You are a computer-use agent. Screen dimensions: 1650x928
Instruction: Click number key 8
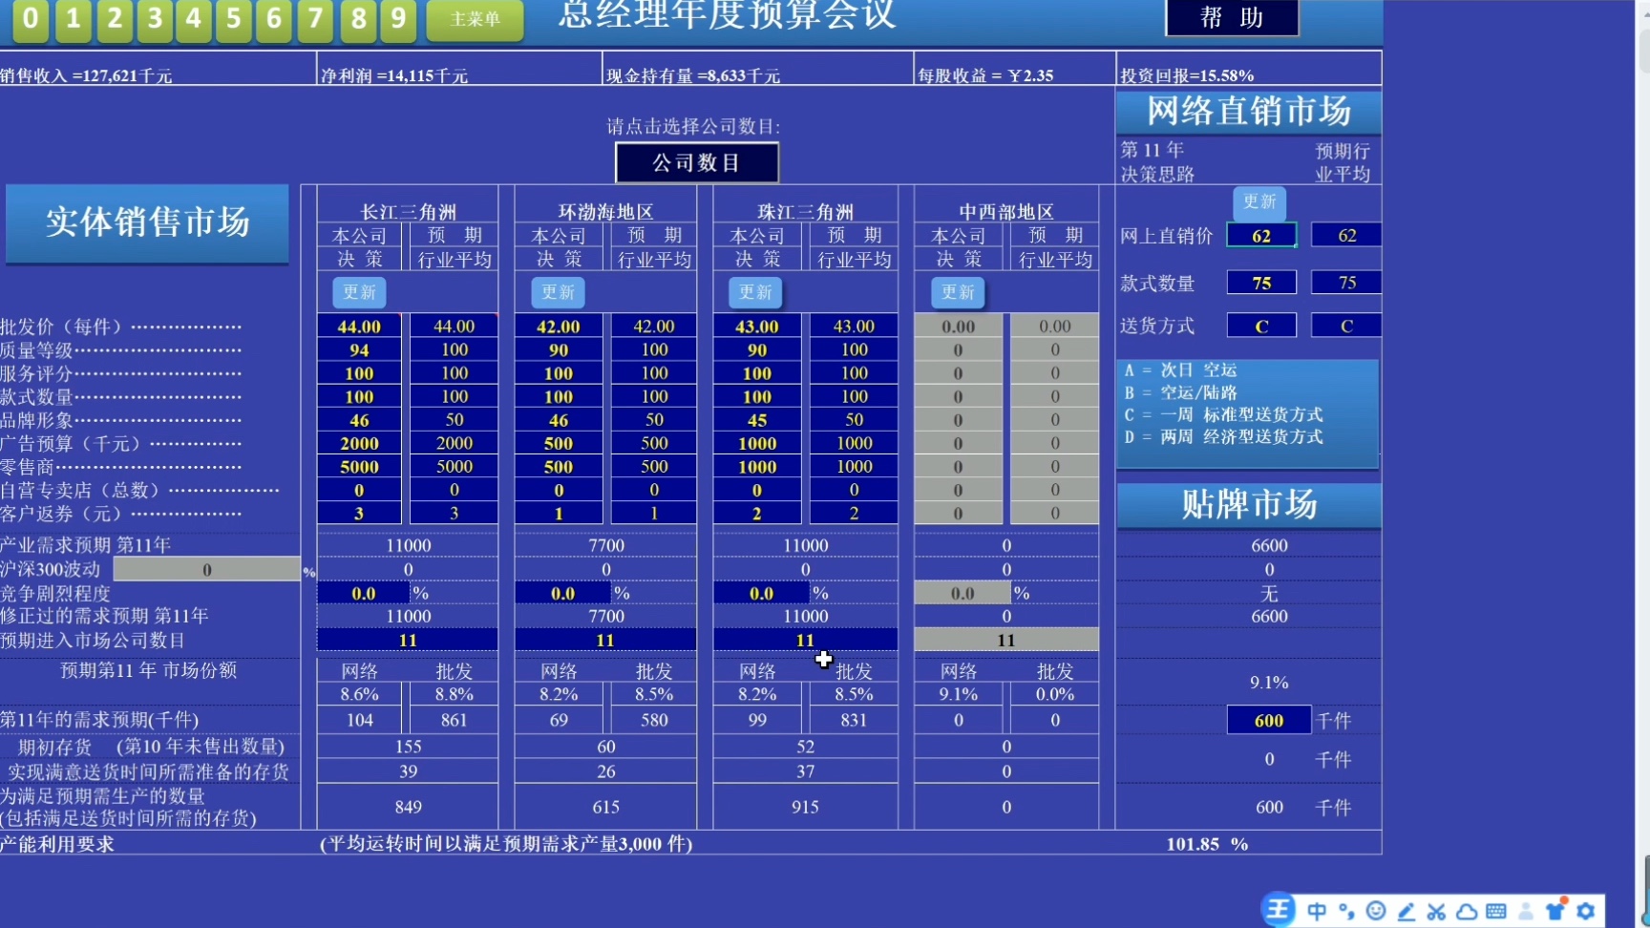[x=358, y=18]
